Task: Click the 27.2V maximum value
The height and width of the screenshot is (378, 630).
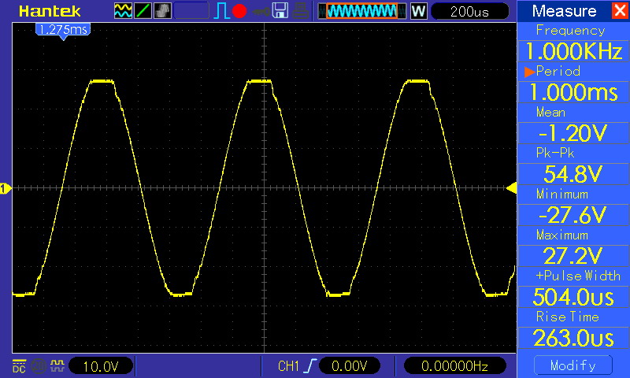Action: 573,255
